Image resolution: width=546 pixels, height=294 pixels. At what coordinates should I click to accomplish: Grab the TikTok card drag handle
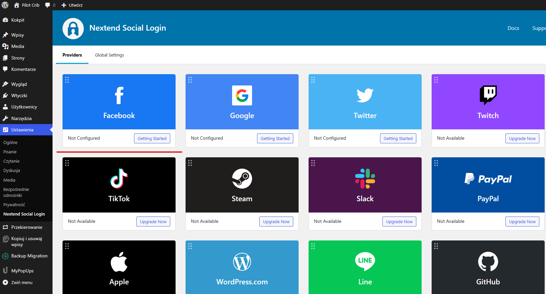coord(67,163)
